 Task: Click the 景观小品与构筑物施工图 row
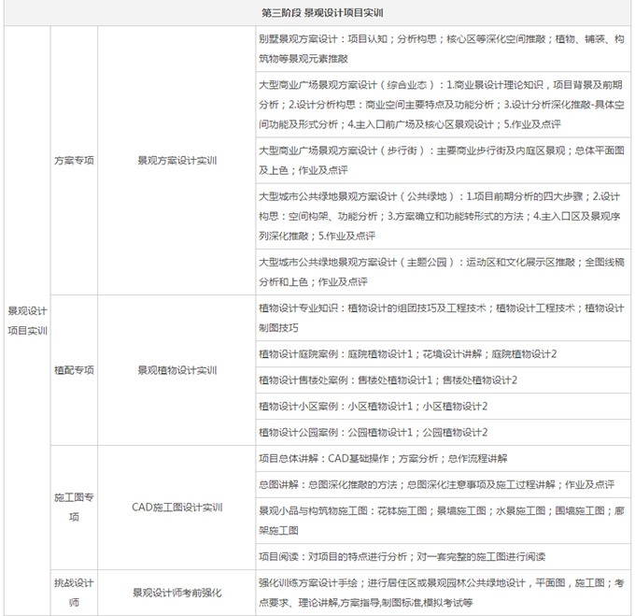tap(443, 521)
